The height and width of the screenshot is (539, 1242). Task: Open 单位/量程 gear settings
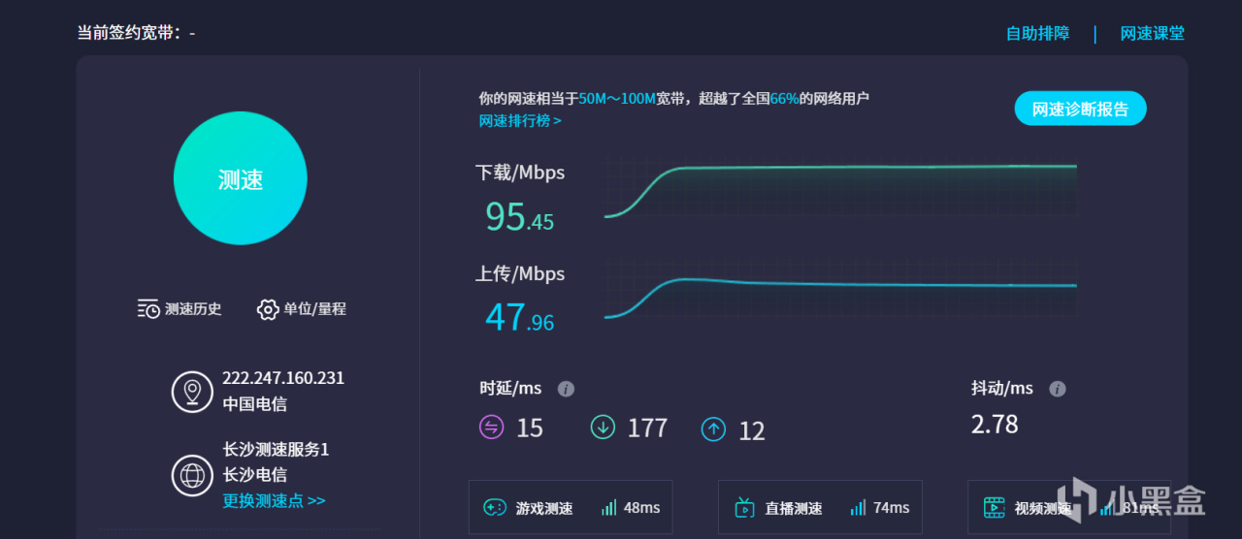coord(268,309)
